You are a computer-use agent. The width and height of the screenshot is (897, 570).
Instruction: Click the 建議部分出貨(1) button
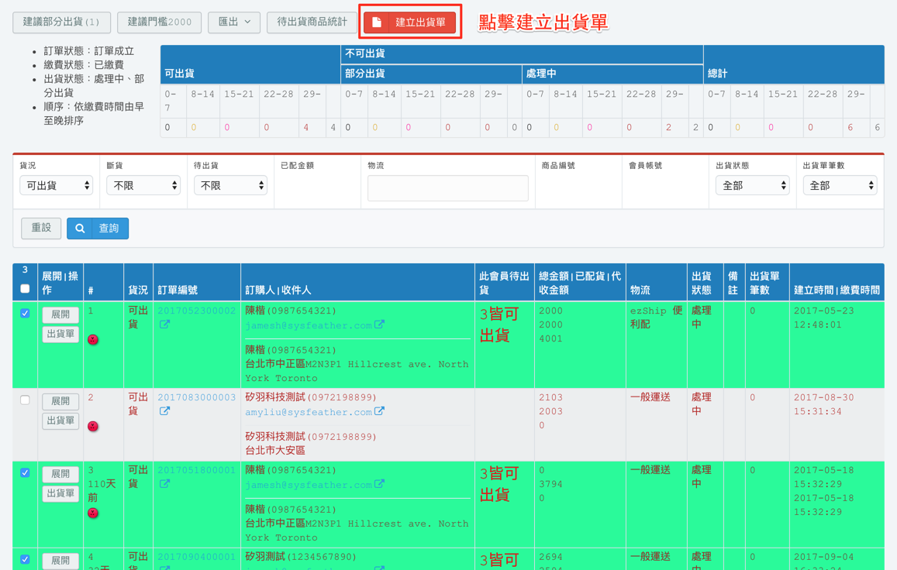point(61,22)
